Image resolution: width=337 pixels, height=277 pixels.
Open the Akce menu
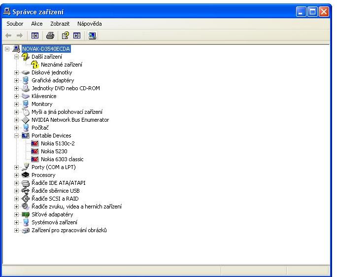coord(37,24)
